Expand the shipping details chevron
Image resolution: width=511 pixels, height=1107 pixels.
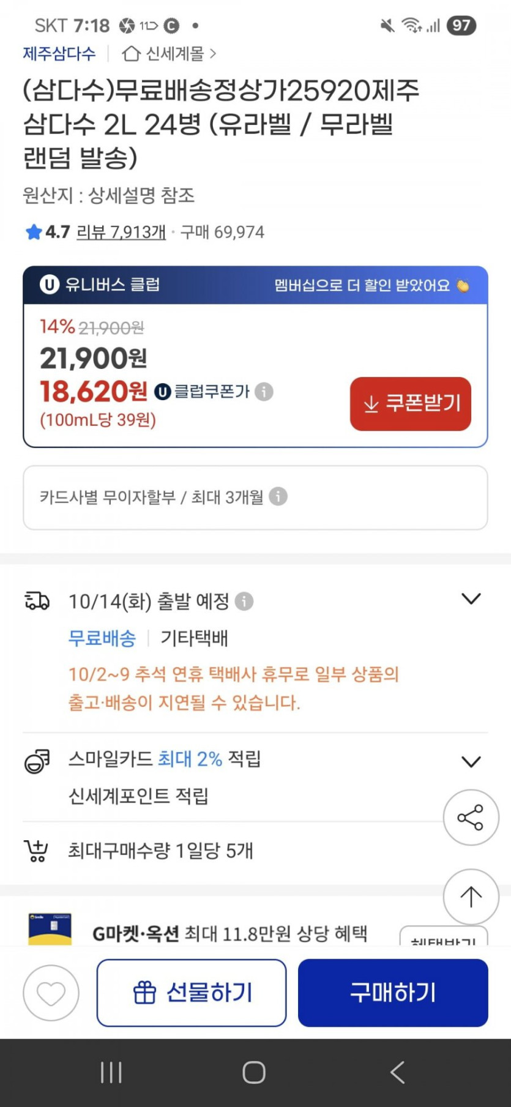point(471,599)
